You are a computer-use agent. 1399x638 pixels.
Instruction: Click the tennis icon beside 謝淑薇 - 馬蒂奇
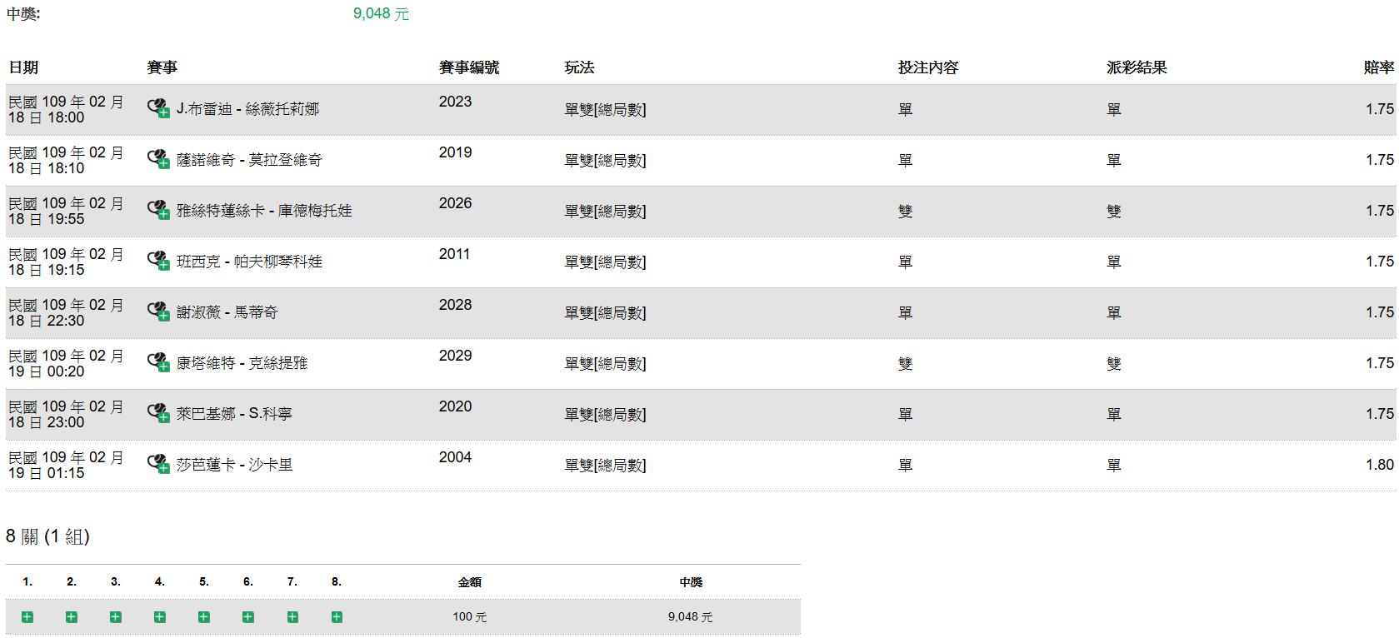click(x=157, y=312)
